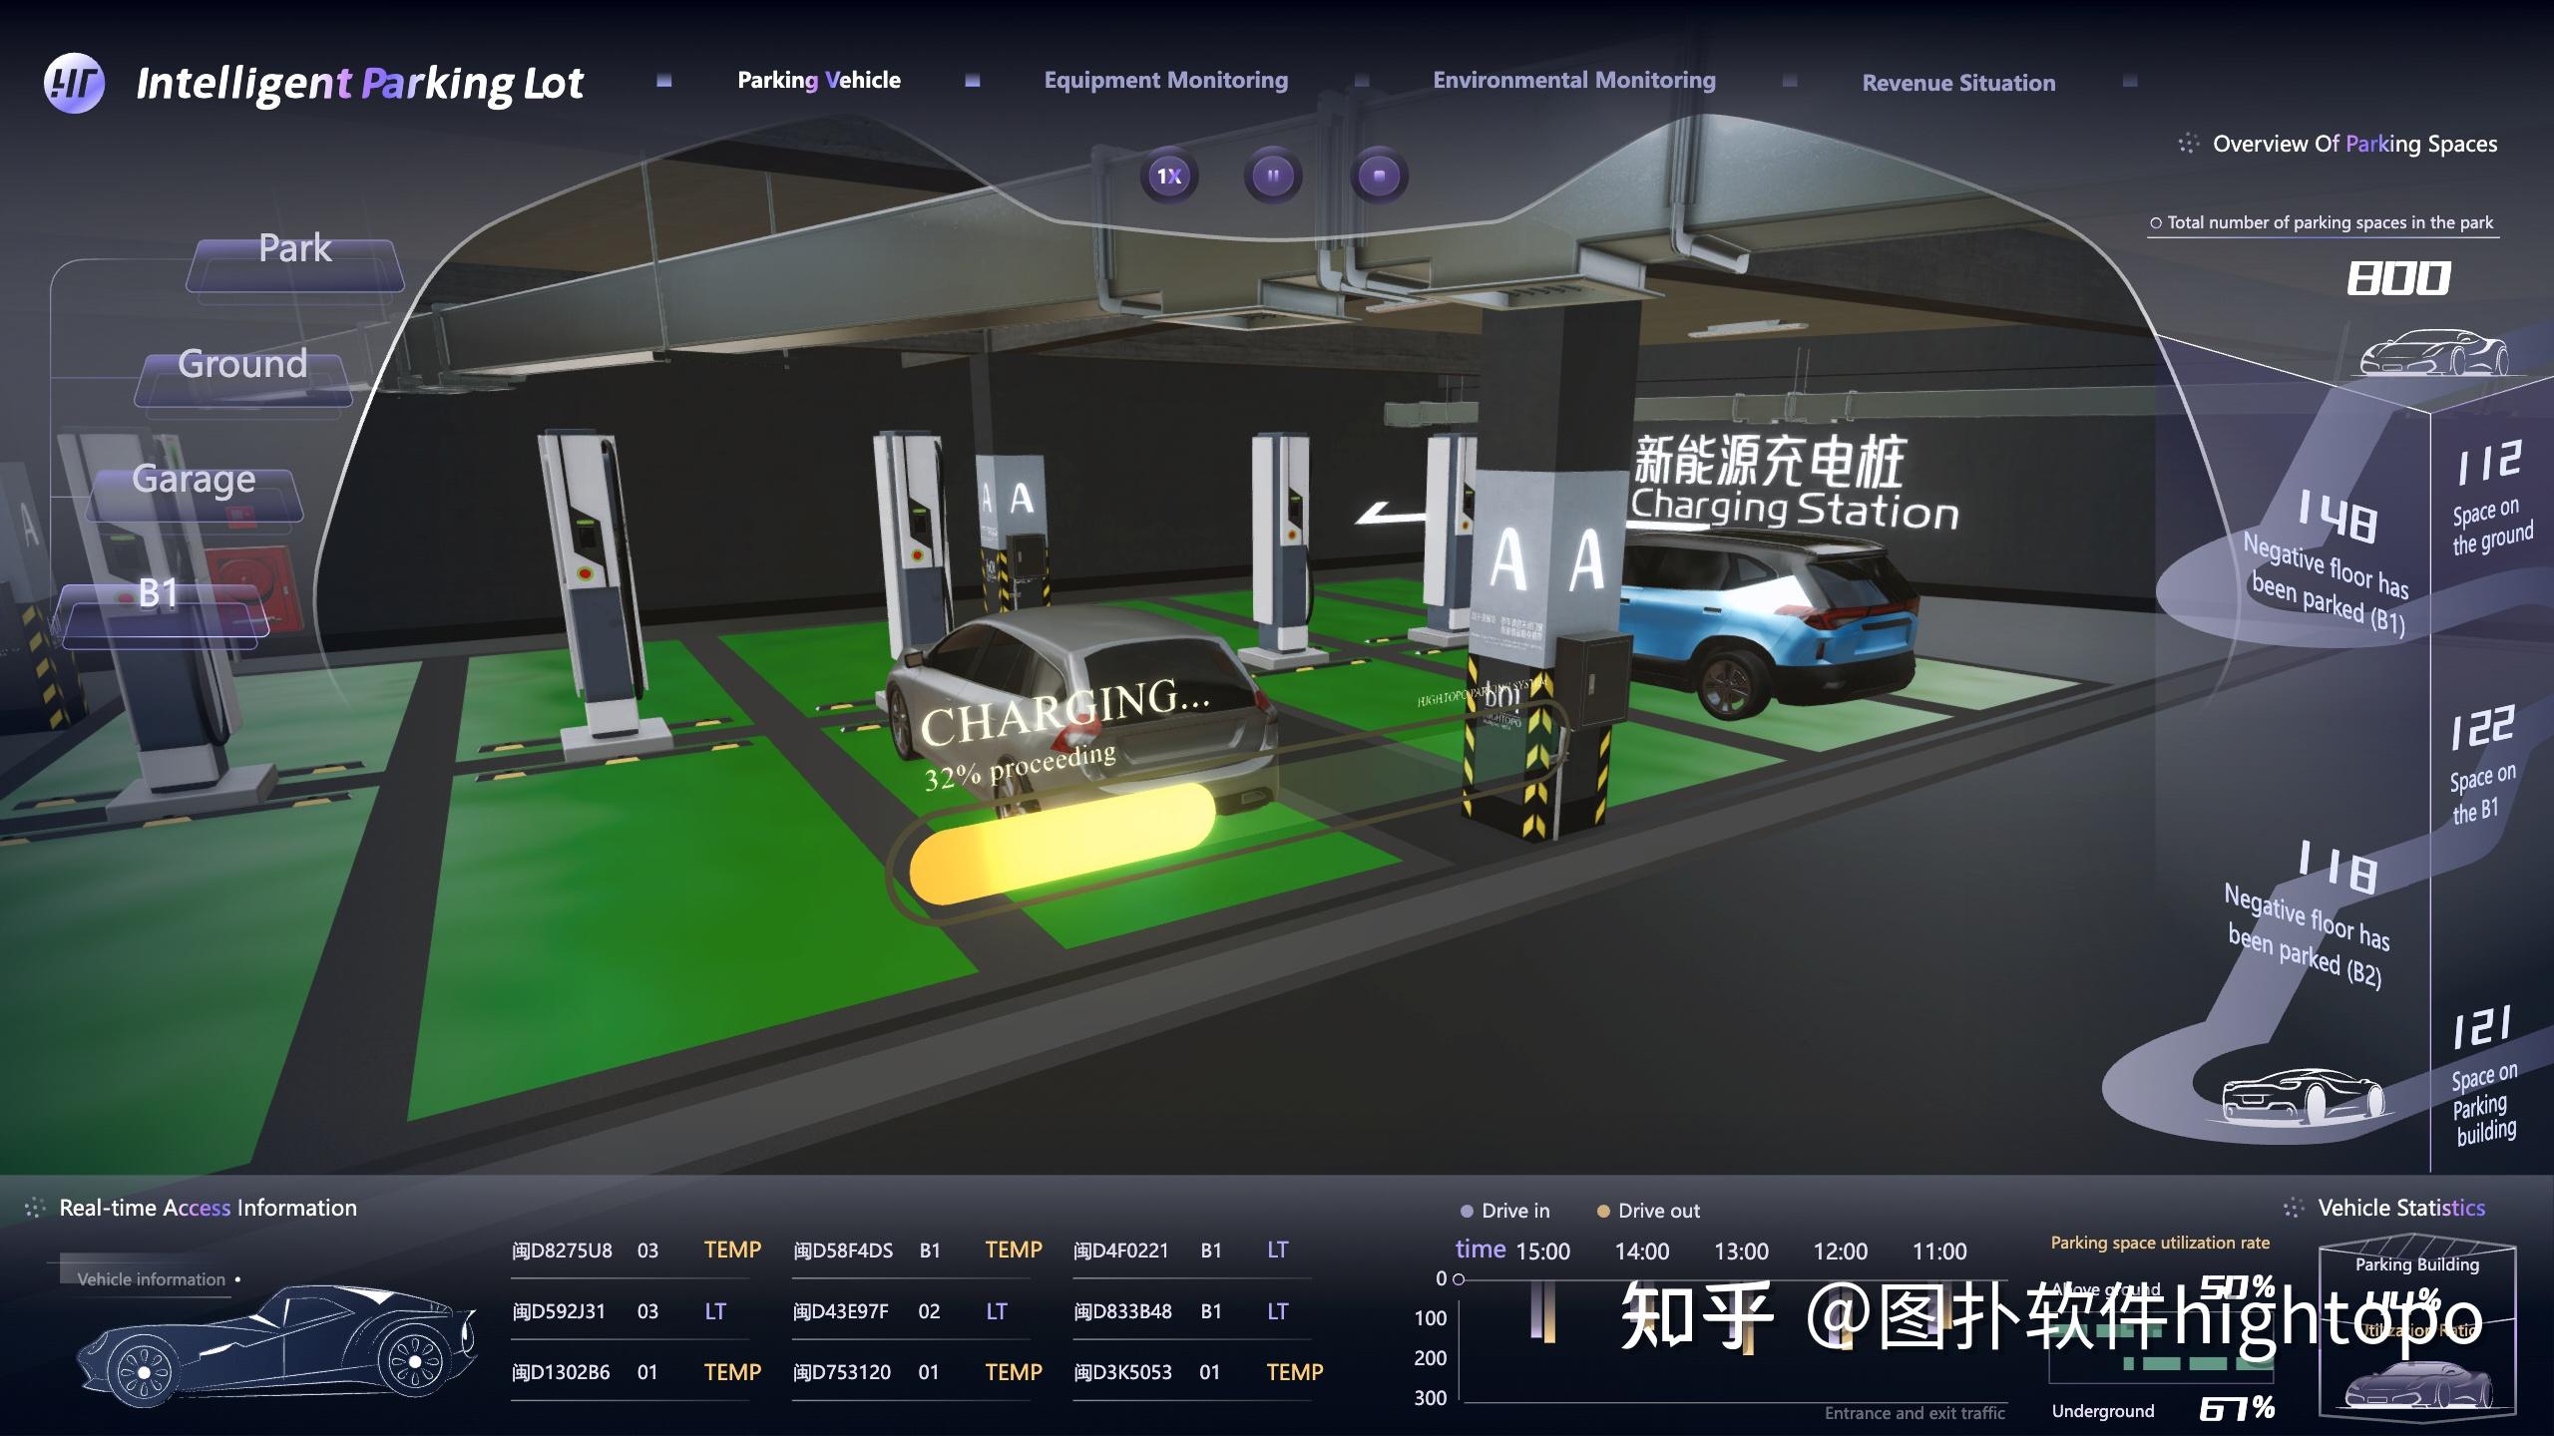Click the blue wireframe car under Vehicle information

277,1346
